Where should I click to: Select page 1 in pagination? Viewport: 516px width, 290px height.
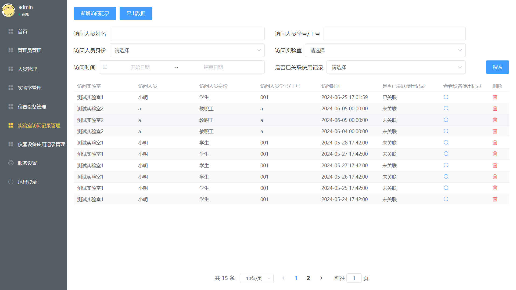pos(296,278)
